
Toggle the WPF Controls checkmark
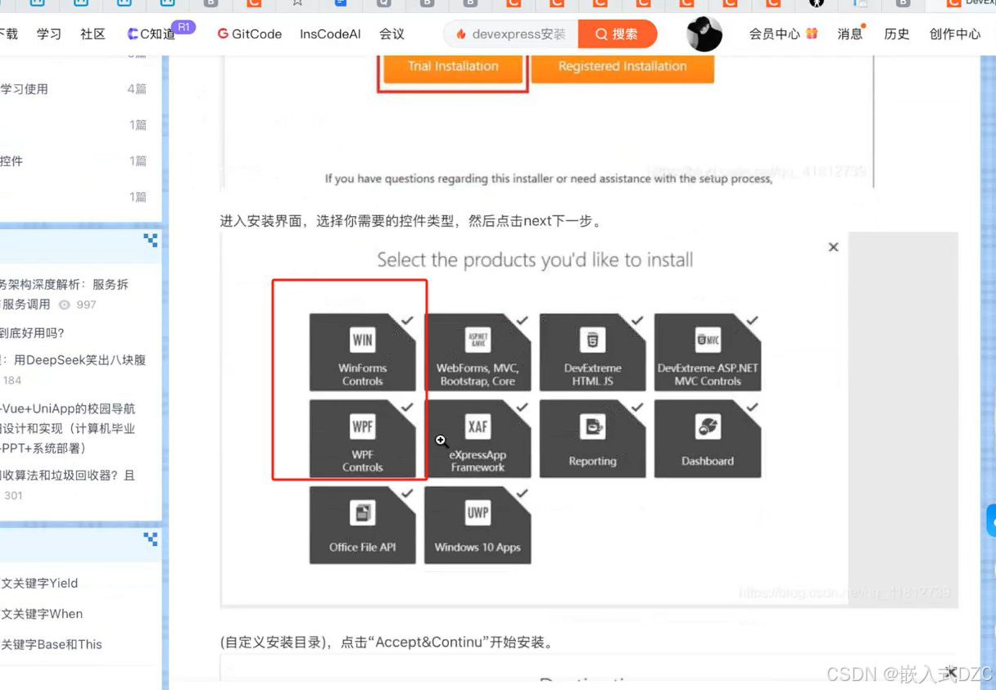click(407, 407)
